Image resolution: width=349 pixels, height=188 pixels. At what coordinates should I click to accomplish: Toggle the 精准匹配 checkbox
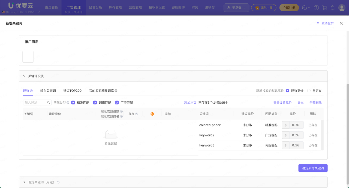(73, 103)
